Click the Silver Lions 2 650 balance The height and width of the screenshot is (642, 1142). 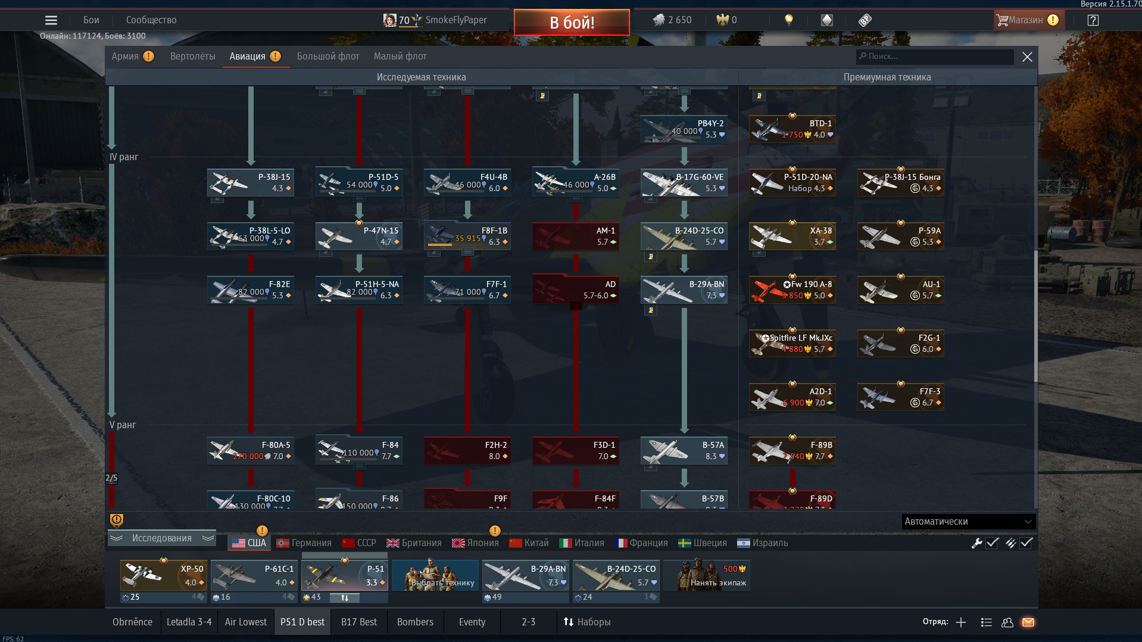click(x=672, y=20)
